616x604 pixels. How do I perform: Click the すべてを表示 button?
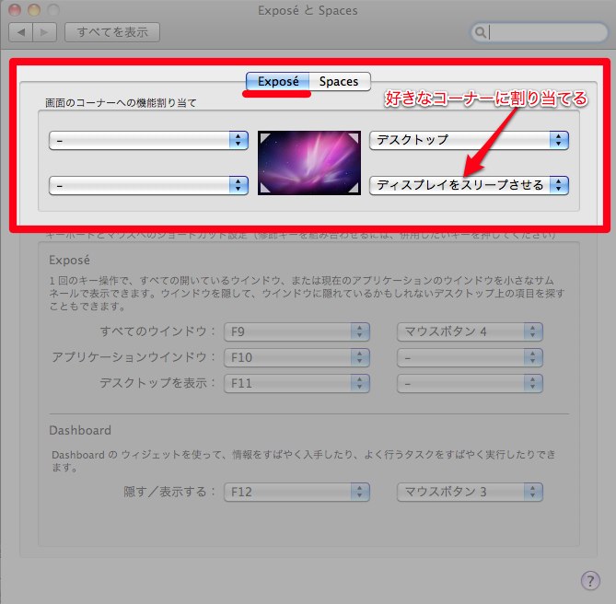pyautogui.click(x=112, y=32)
